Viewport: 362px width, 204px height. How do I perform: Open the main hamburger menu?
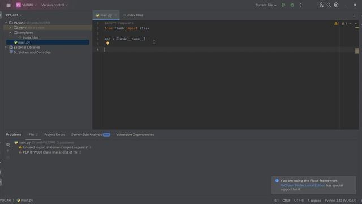tap(8, 5)
